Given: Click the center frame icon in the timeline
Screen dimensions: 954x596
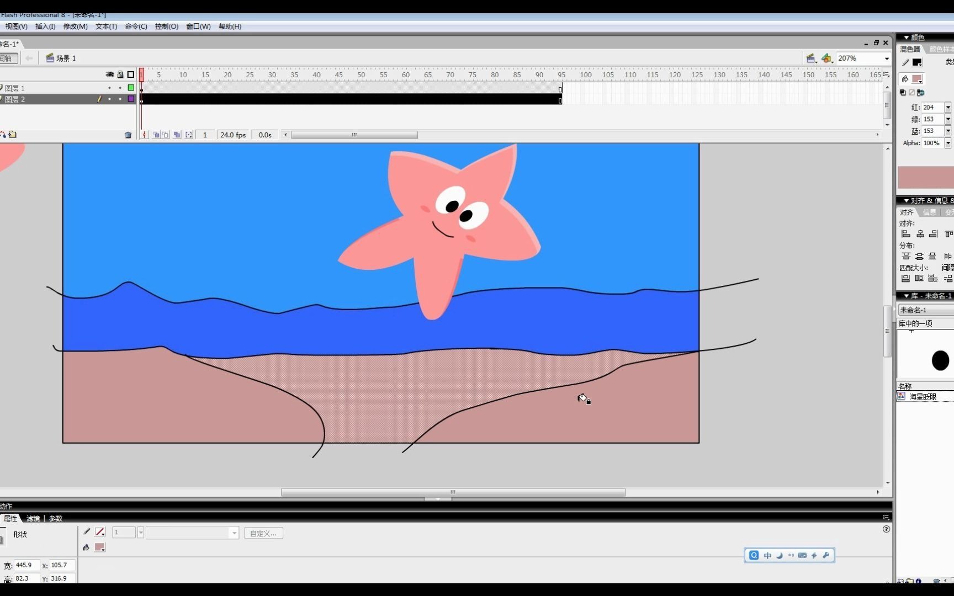Looking at the screenshot, I should (145, 135).
